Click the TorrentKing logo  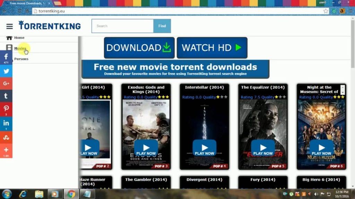(50, 25)
